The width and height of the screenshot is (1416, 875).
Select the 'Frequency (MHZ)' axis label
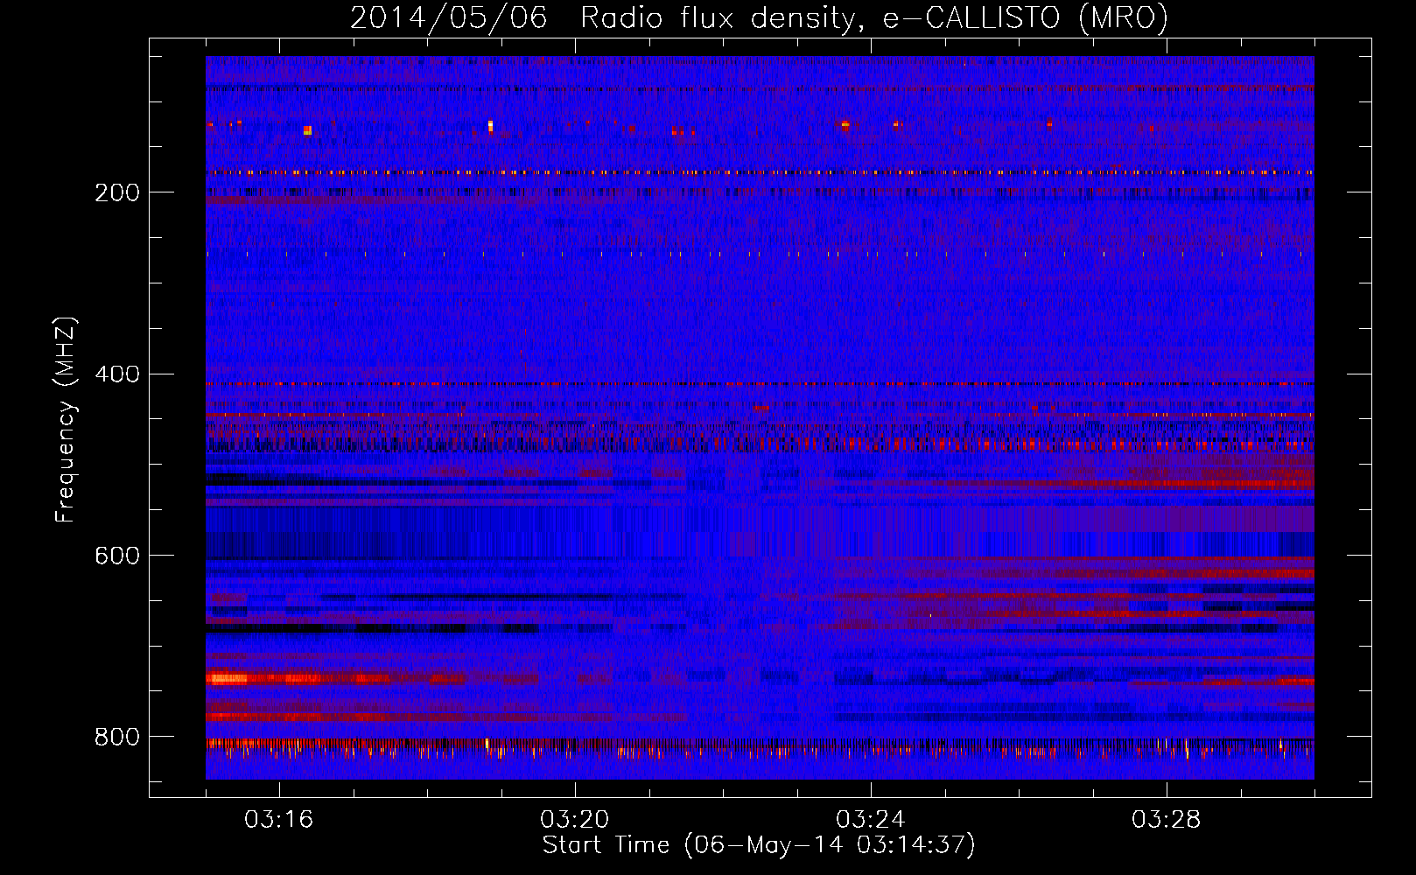65,420
